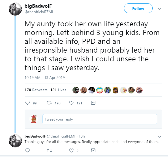The image size is (168, 157).
Task: Follow the bigBadwolF account
Action: pos(138,8)
